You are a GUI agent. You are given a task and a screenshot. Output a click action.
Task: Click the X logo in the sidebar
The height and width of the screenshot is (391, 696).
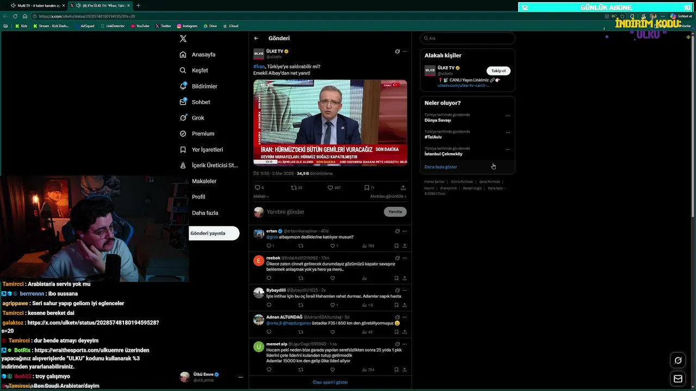point(183,39)
